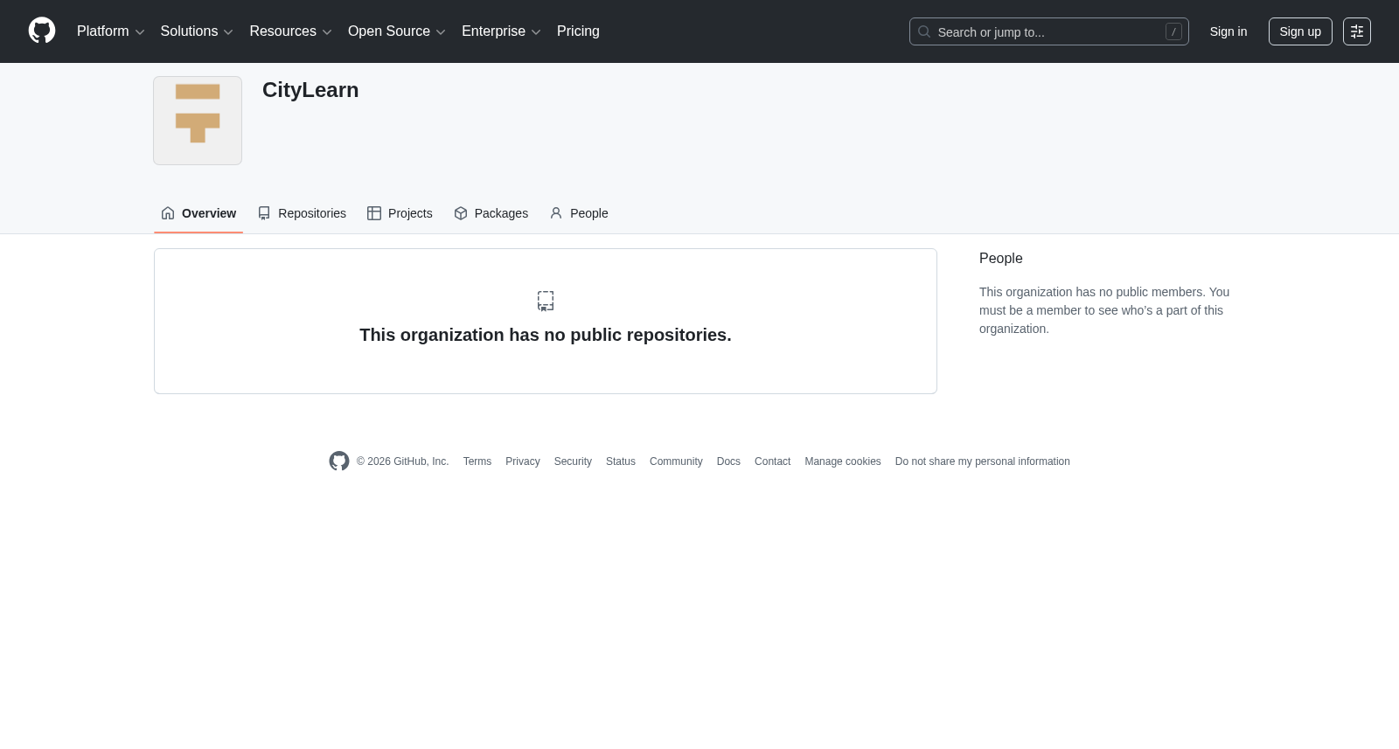Open the Community footer link
This screenshot has width=1399, height=749.
point(676,461)
